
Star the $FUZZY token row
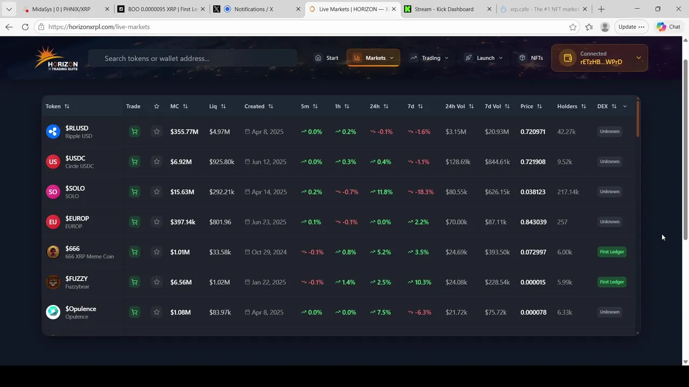coord(156,282)
